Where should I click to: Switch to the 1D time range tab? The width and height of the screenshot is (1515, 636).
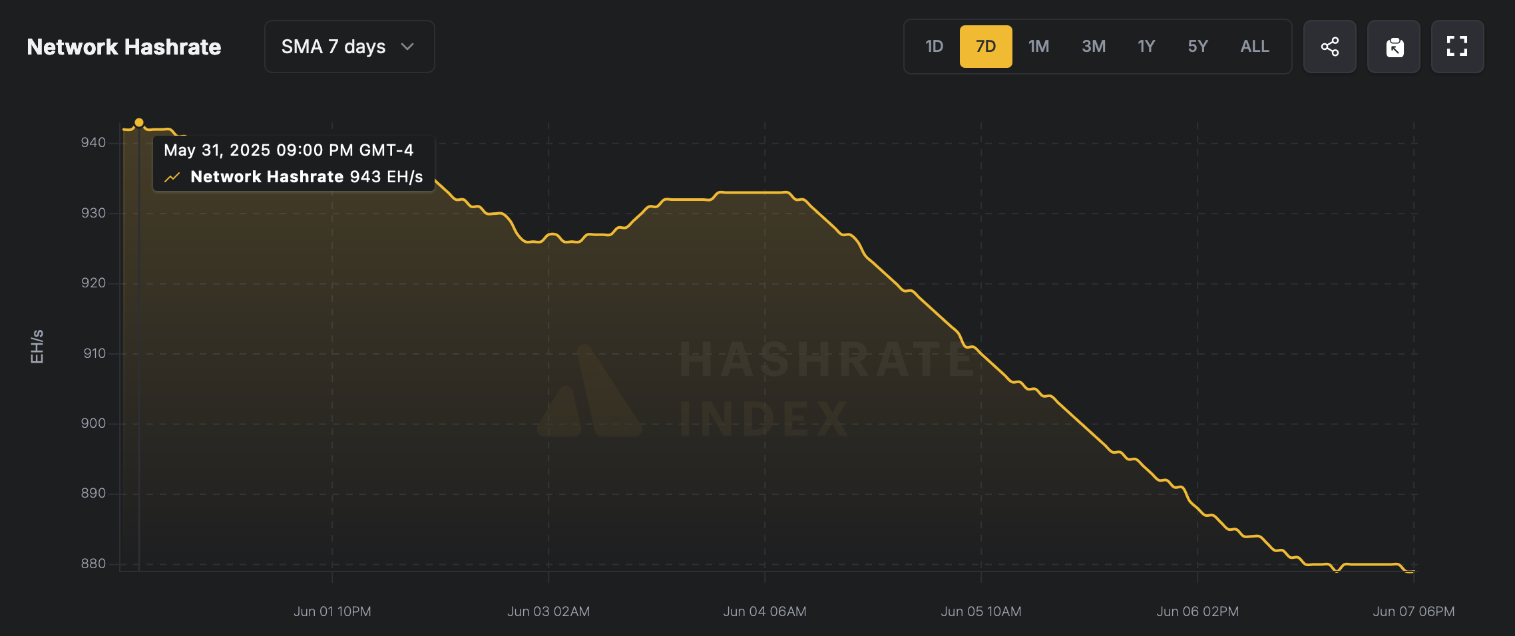click(x=934, y=46)
